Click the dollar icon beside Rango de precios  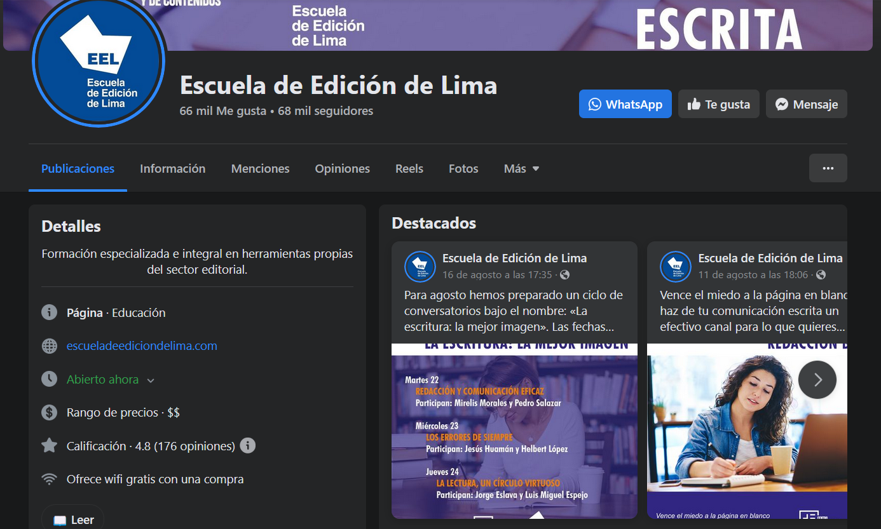(49, 412)
